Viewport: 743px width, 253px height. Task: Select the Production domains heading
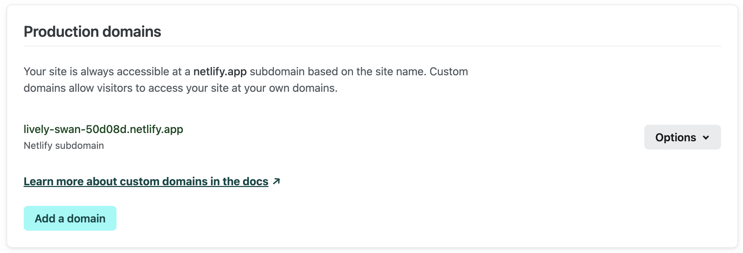(93, 31)
